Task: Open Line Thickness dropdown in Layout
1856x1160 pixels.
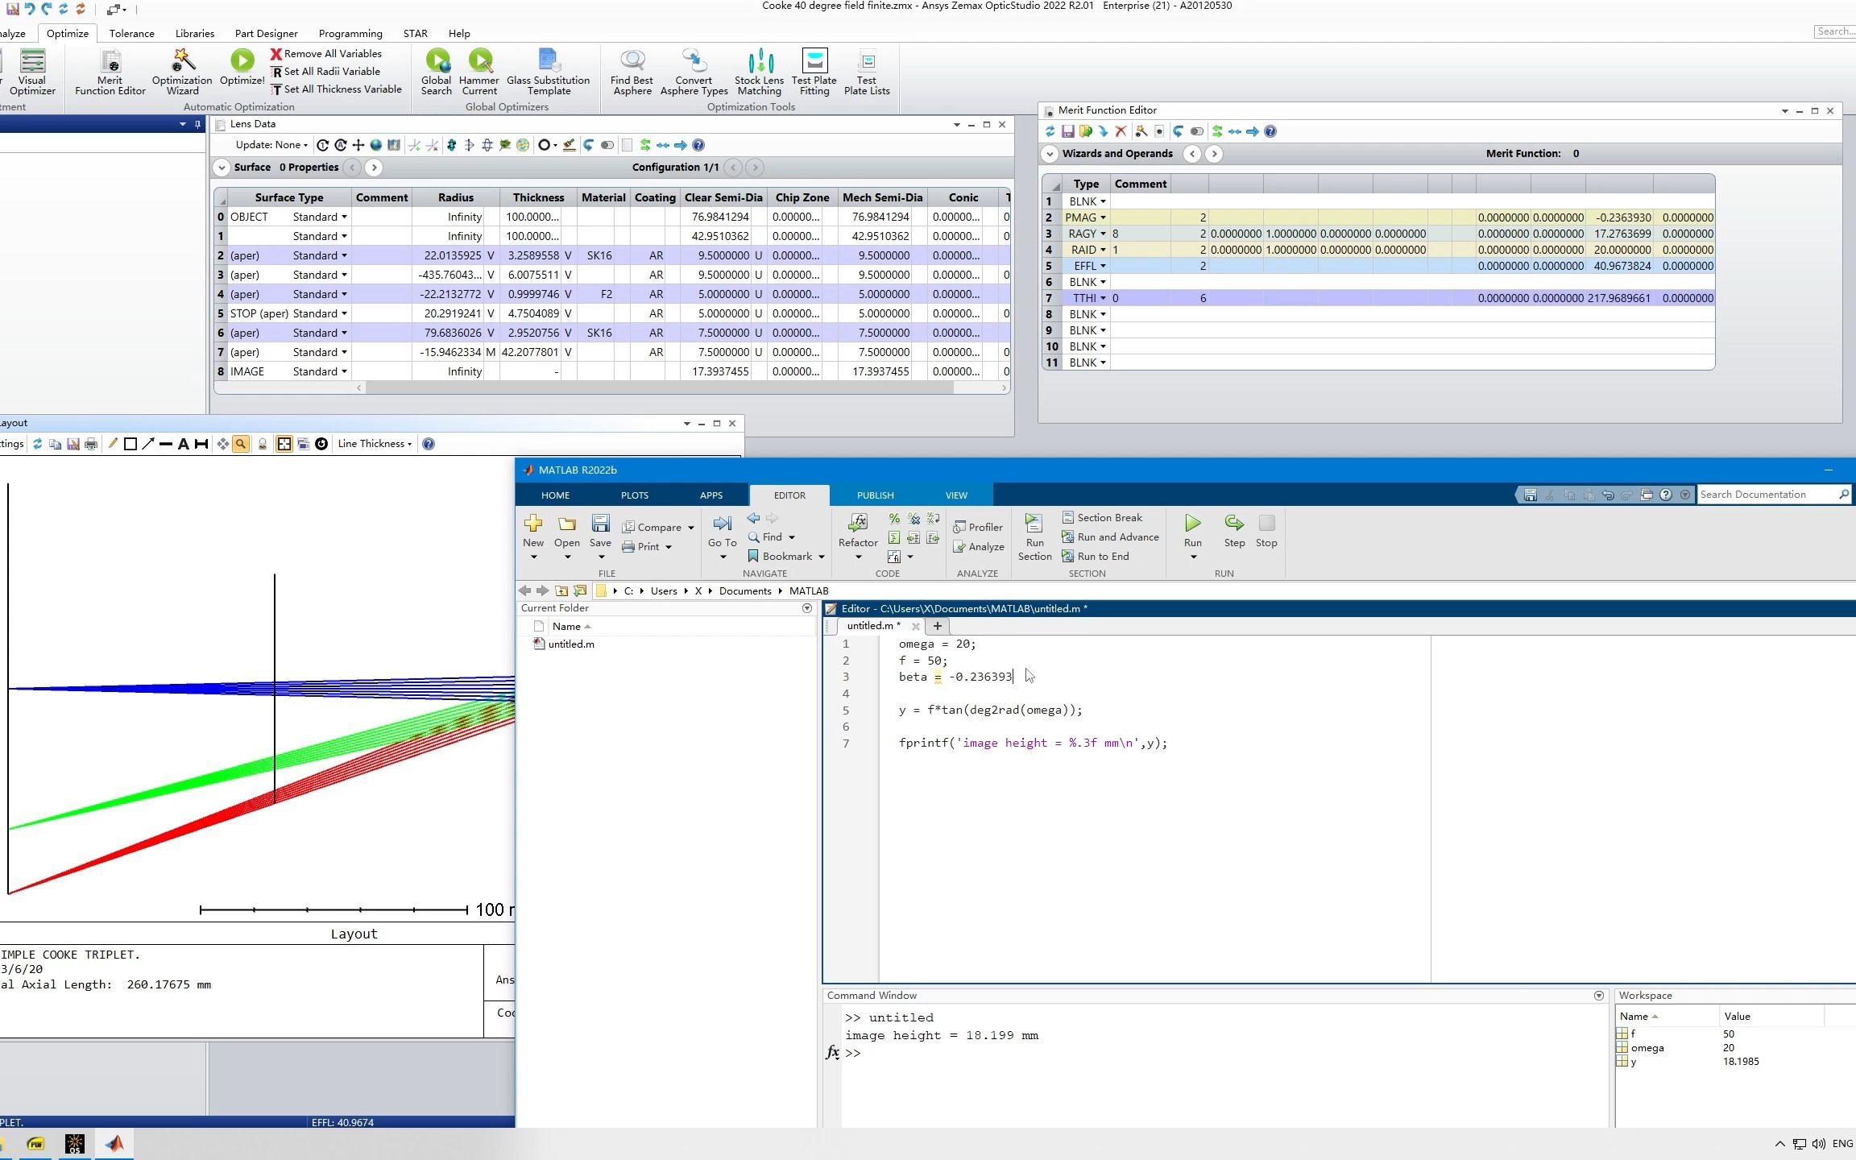Action: coord(375,444)
